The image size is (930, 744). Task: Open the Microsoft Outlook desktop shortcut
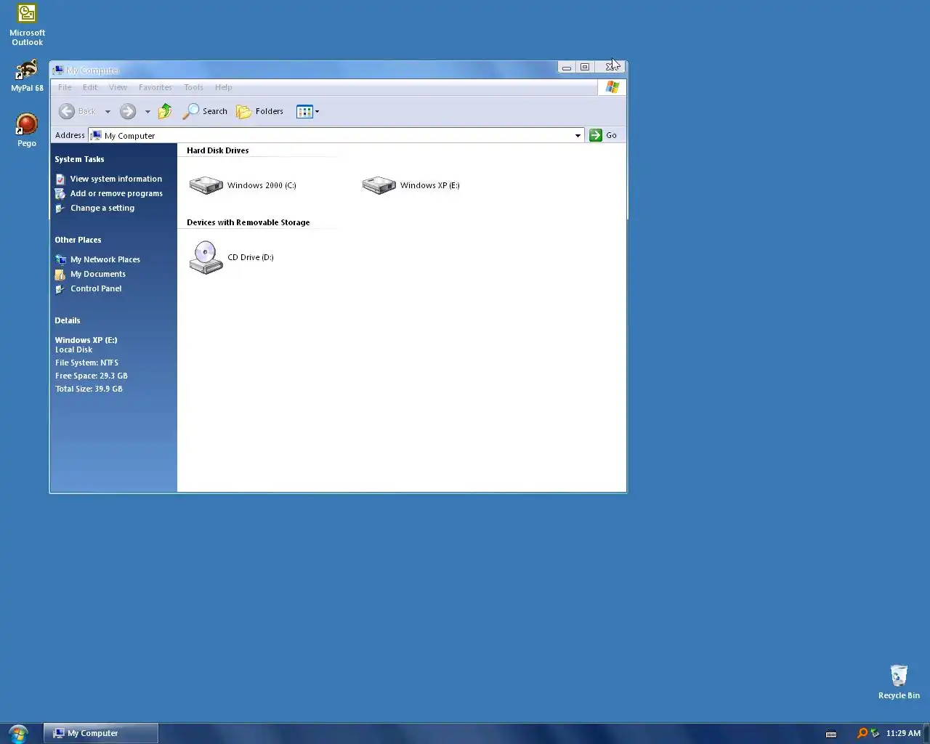point(27,25)
